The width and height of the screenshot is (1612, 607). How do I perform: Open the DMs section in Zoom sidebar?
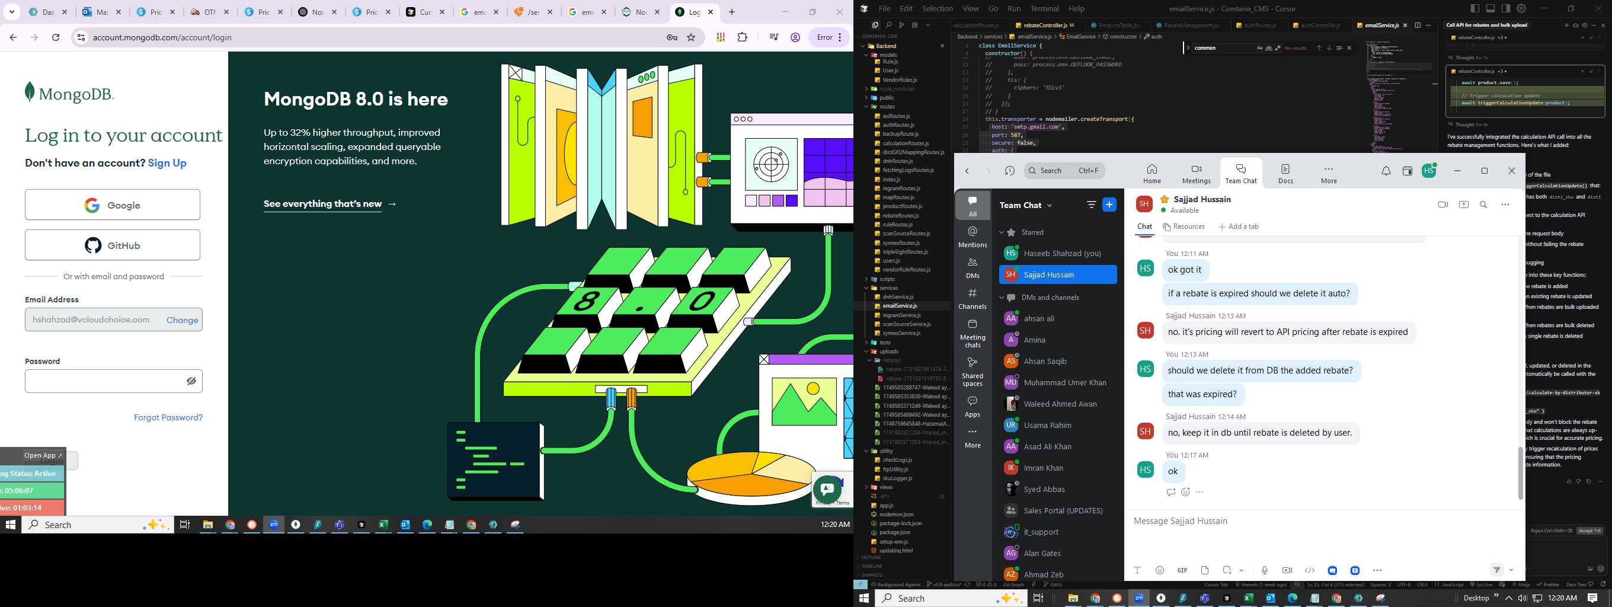pos(973,268)
